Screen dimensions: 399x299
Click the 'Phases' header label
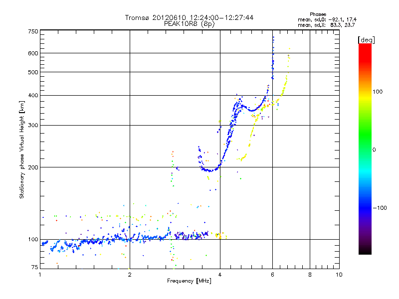click(x=318, y=14)
